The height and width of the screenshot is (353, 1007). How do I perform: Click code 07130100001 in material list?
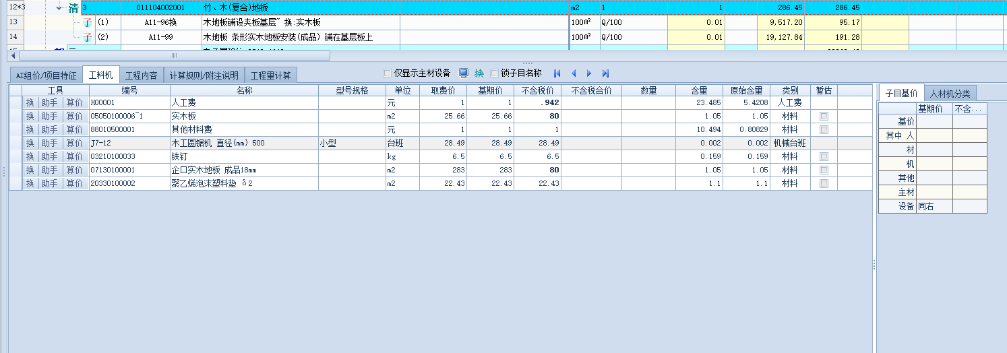tap(129, 170)
